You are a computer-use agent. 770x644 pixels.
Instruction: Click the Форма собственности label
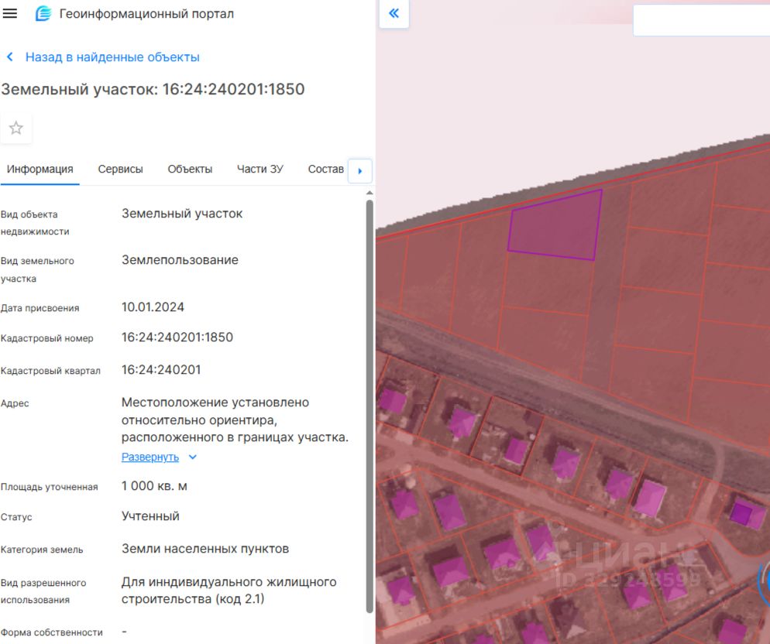pyautogui.click(x=52, y=632)
